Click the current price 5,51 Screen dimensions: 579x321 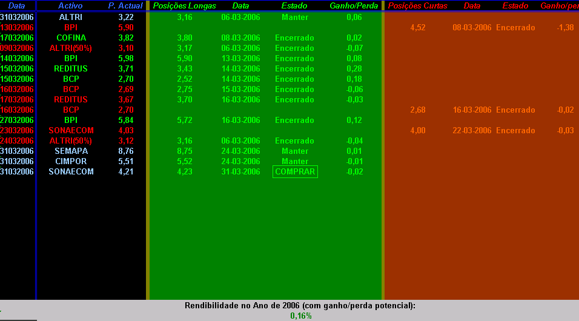click(x=126, y=162)
